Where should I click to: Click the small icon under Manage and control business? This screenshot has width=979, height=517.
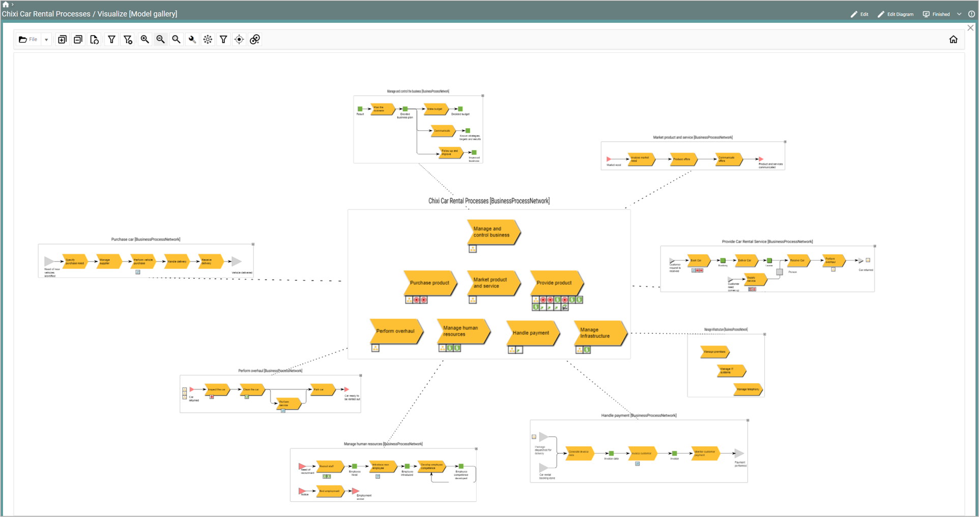pyautogui.click(x=473, y=249)
